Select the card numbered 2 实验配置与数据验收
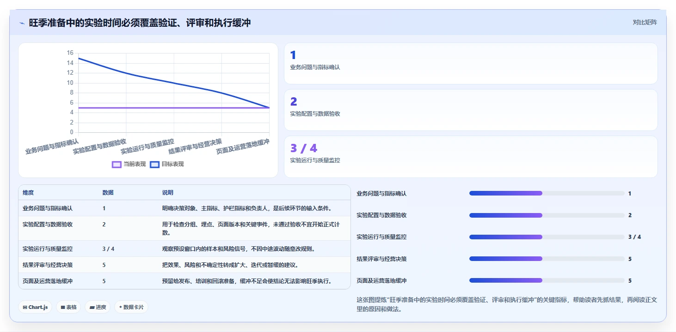 coord(471,110)
